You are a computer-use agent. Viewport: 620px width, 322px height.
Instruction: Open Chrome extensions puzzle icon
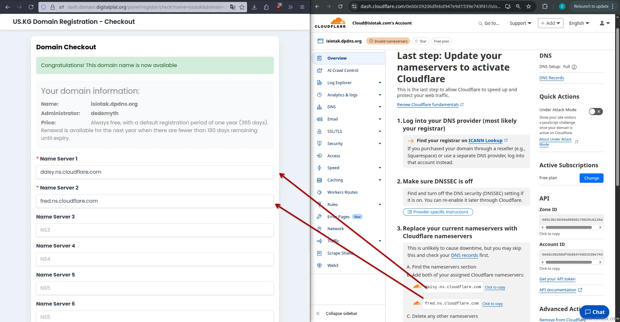(x=545, y=6)
